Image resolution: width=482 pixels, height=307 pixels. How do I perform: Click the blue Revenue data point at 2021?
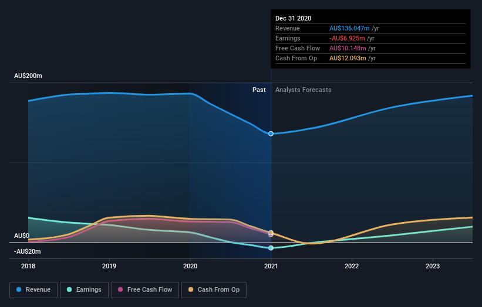(271, 134)
